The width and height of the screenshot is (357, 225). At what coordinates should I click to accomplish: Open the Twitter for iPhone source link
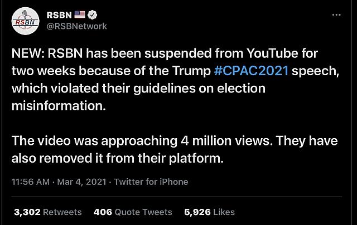(x=151, y=182)
